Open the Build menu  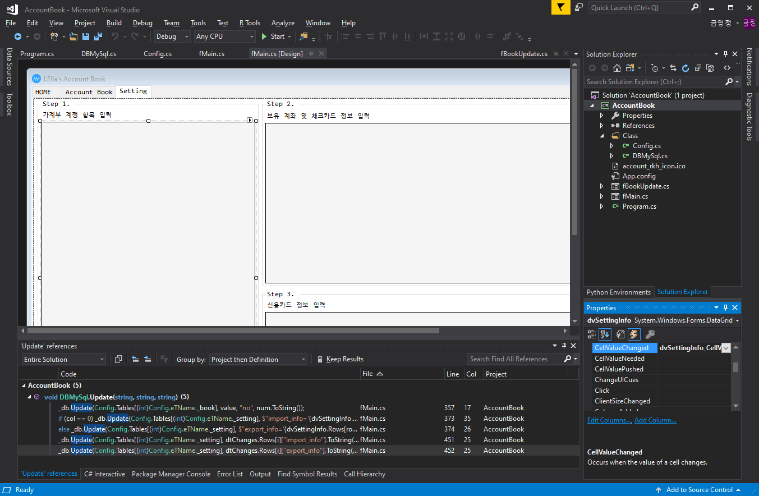(114, 23)
